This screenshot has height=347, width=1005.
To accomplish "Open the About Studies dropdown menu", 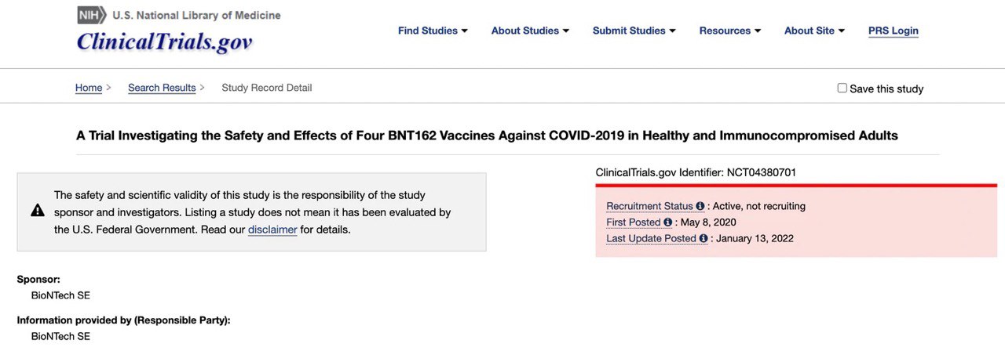I will pos(530,31).
